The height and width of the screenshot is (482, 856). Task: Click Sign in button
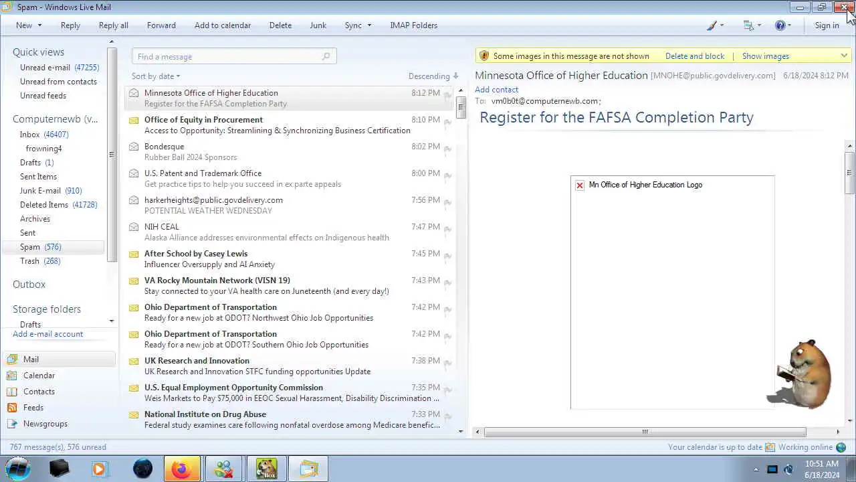[827, 25]
